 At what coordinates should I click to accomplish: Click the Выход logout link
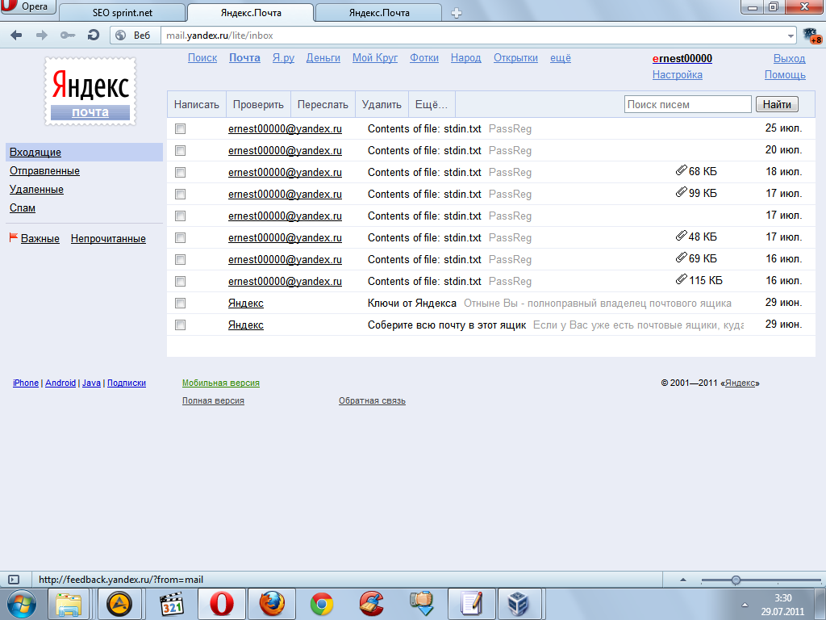(x=789, y=58)
